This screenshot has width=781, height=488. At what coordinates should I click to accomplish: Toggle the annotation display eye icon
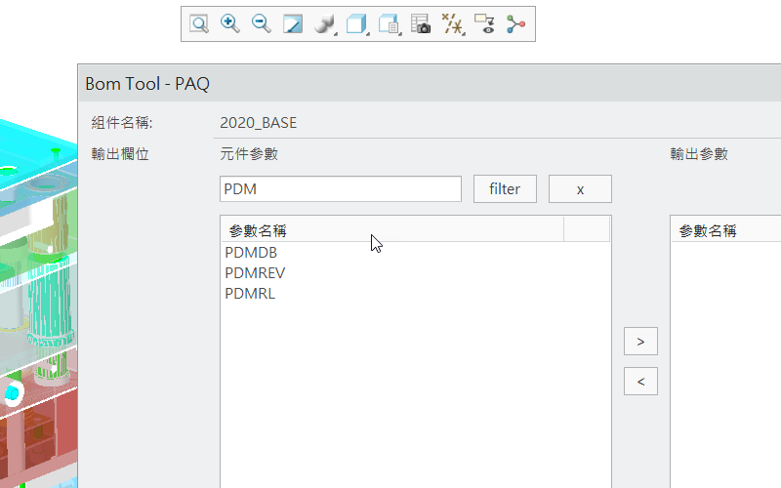pyautogui.click(x=484, y=24)
